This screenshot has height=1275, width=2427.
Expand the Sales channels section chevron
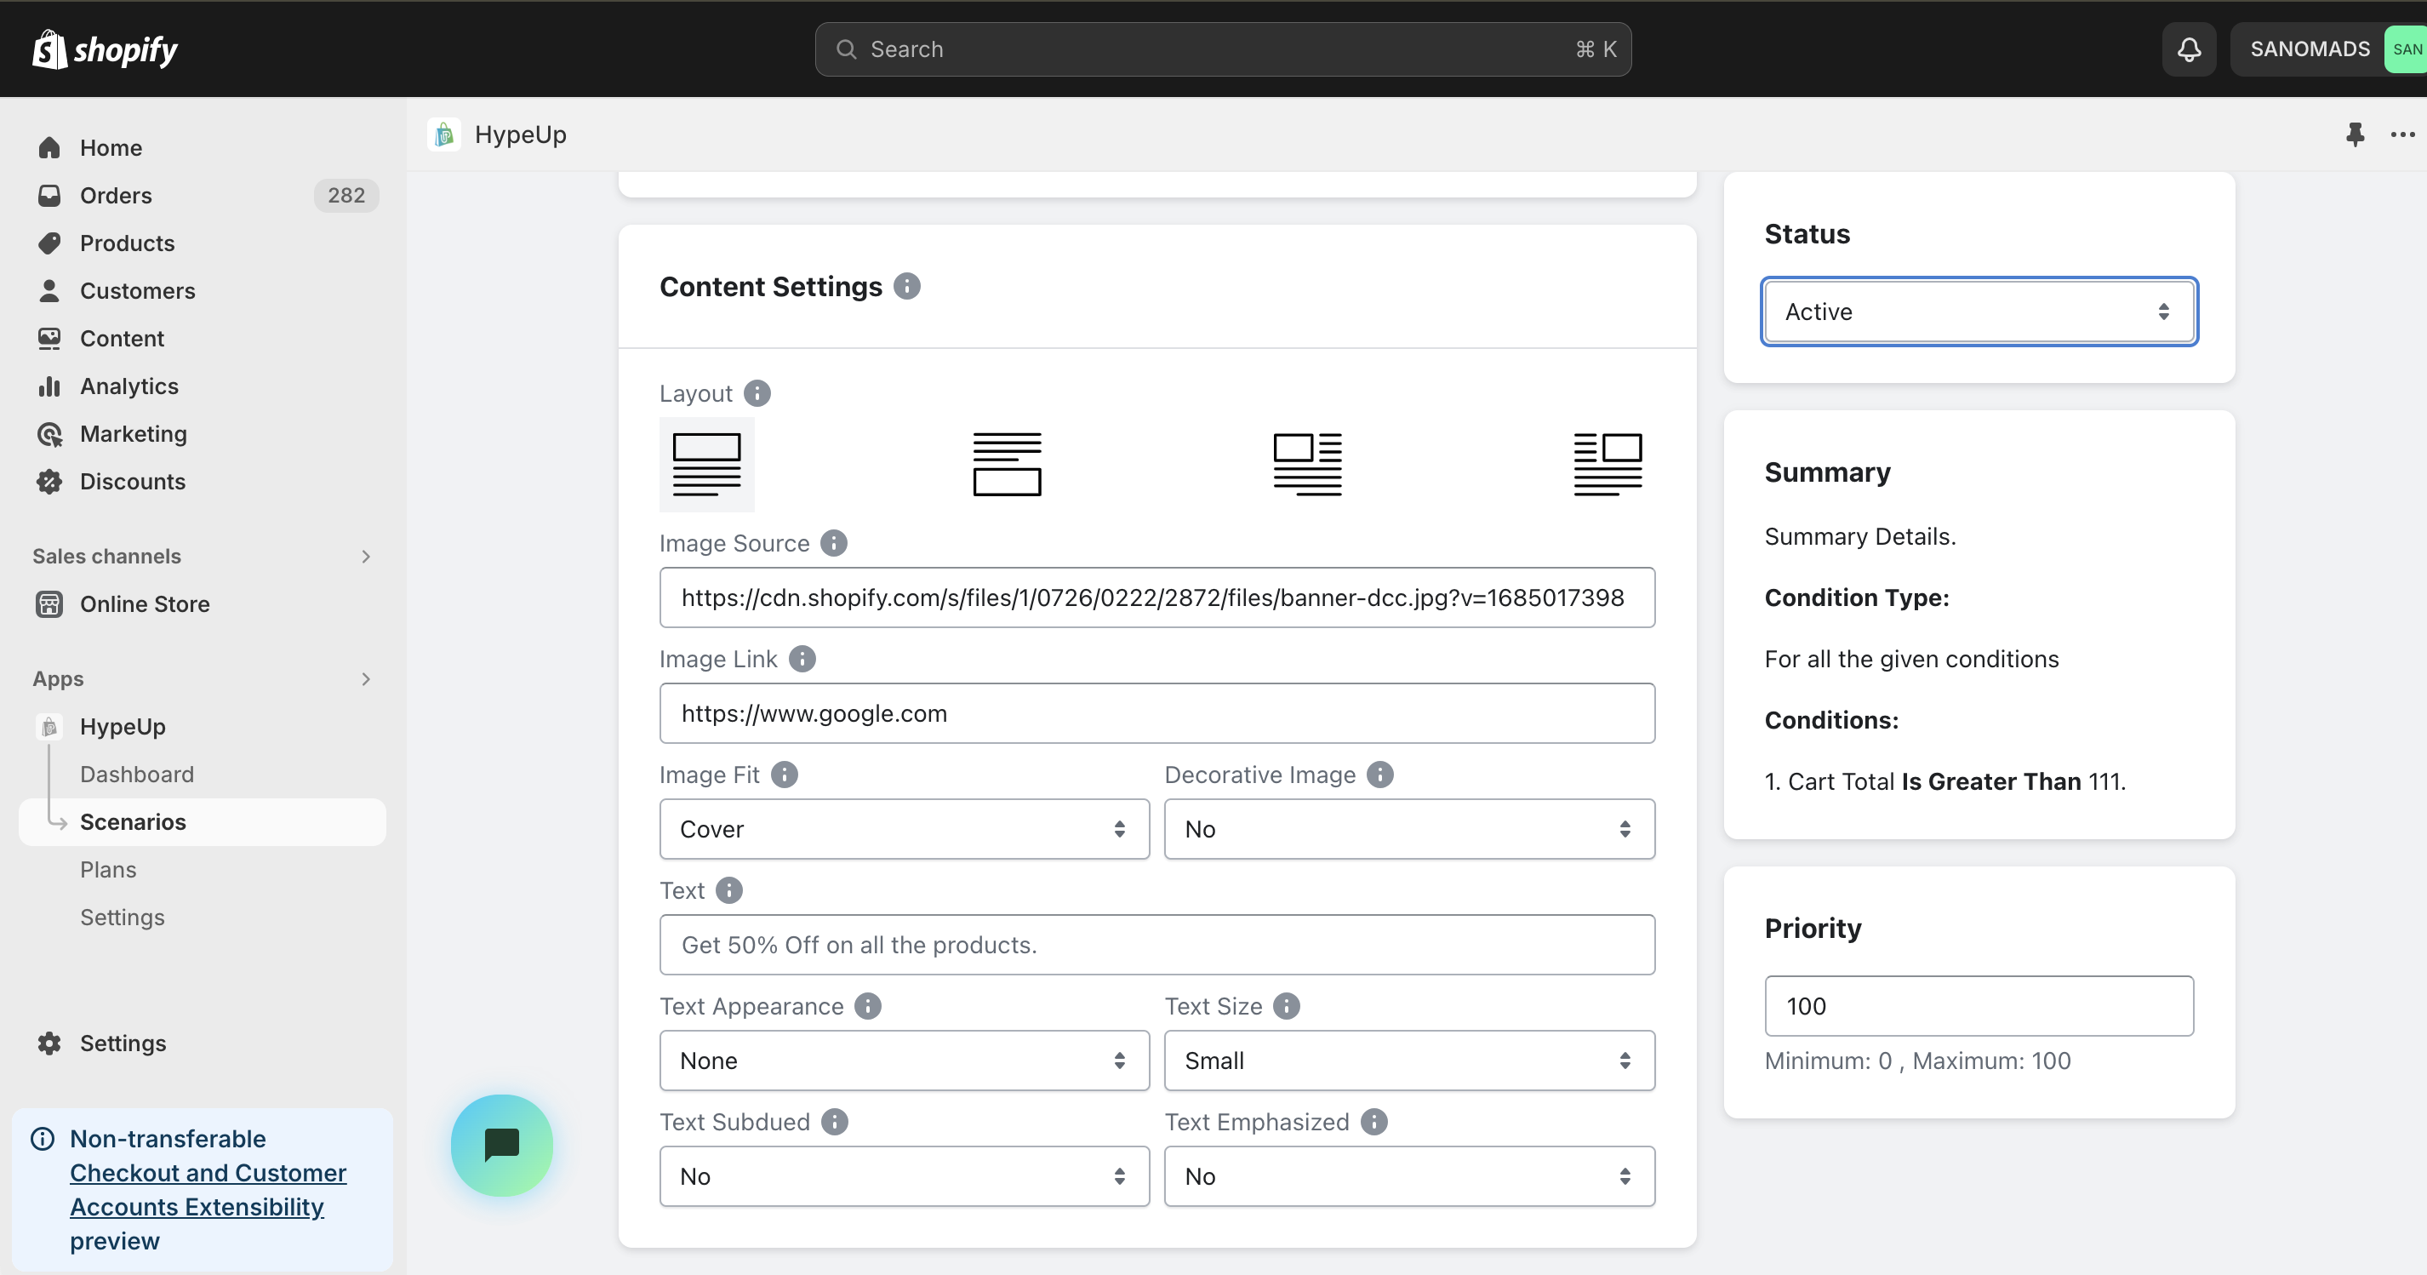tap(366, 556)
